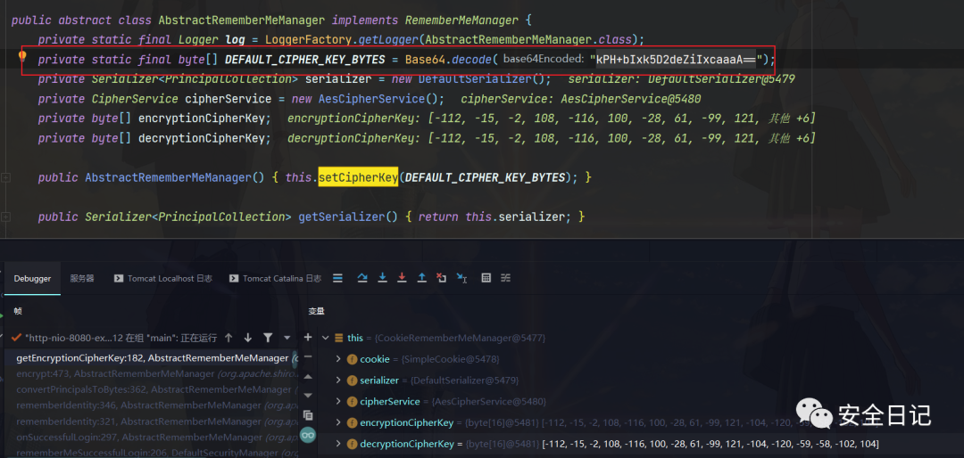The width and height of the screenshot is (964, 458).
Task: Click the '其他 +6' link on encryptionCipherKey line
Action: (788, 119)
